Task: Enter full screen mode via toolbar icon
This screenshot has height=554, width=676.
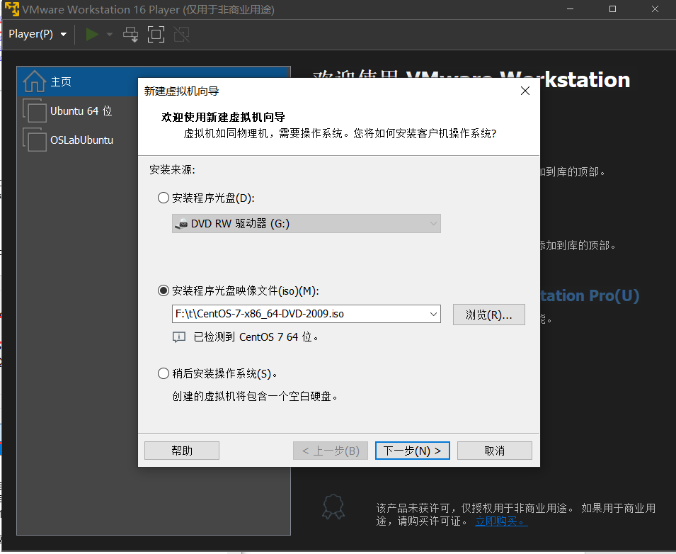Action: coord(156,33)
